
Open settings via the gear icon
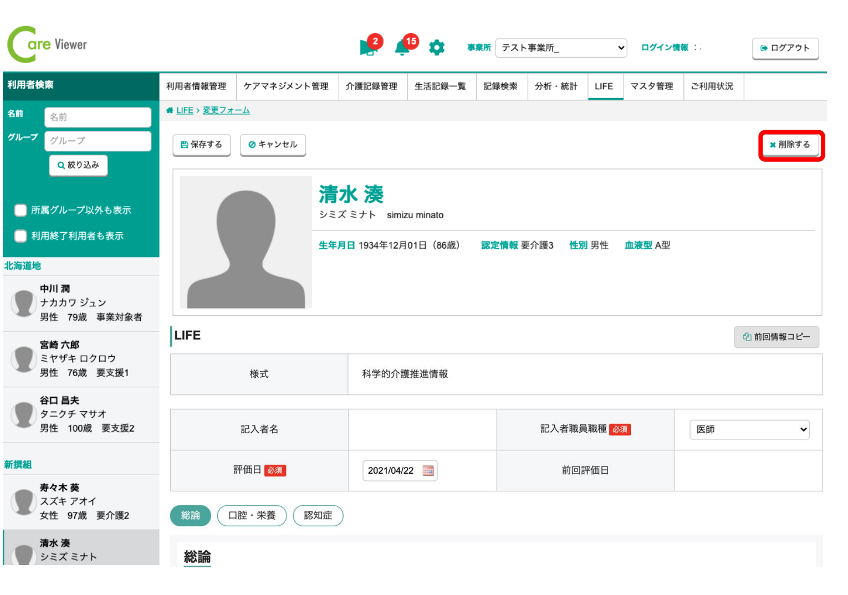(437, 48)
